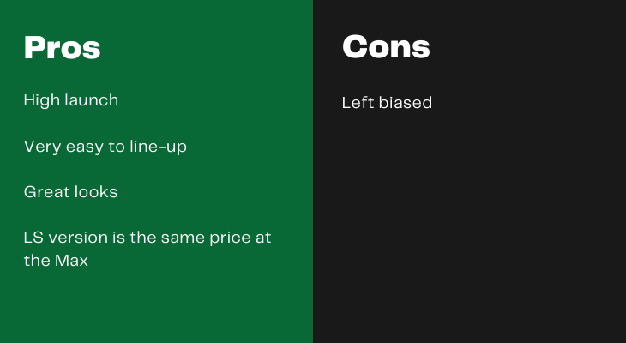Select the Left biased con item
This screenshot has height=343, width=626.
(x=387, y=103)
